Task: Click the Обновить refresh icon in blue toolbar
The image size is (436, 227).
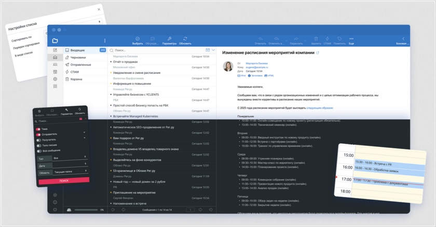Action: (185, 39)
